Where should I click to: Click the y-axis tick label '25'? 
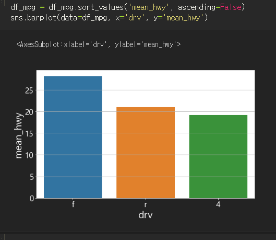point(29,90)
